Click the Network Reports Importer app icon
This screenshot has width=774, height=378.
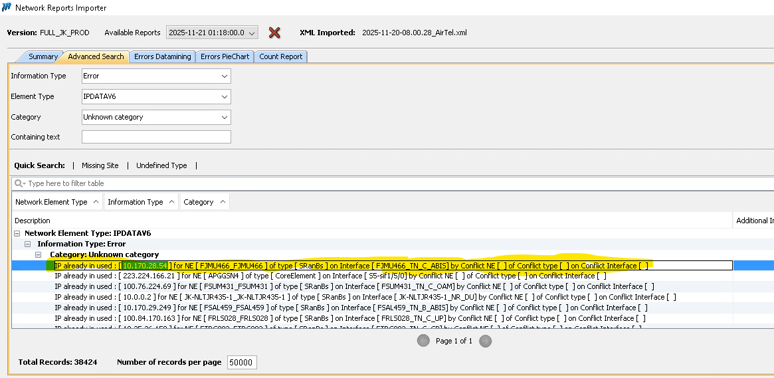[x=6, y=7]
